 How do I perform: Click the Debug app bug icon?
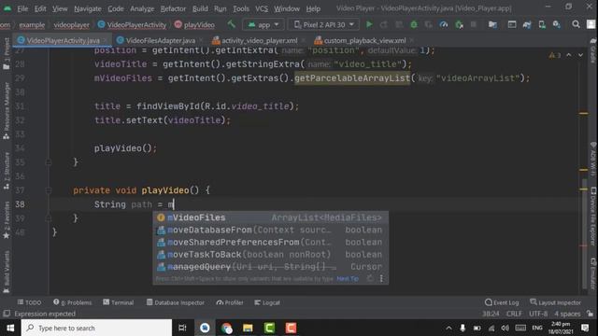pos(414,25)
